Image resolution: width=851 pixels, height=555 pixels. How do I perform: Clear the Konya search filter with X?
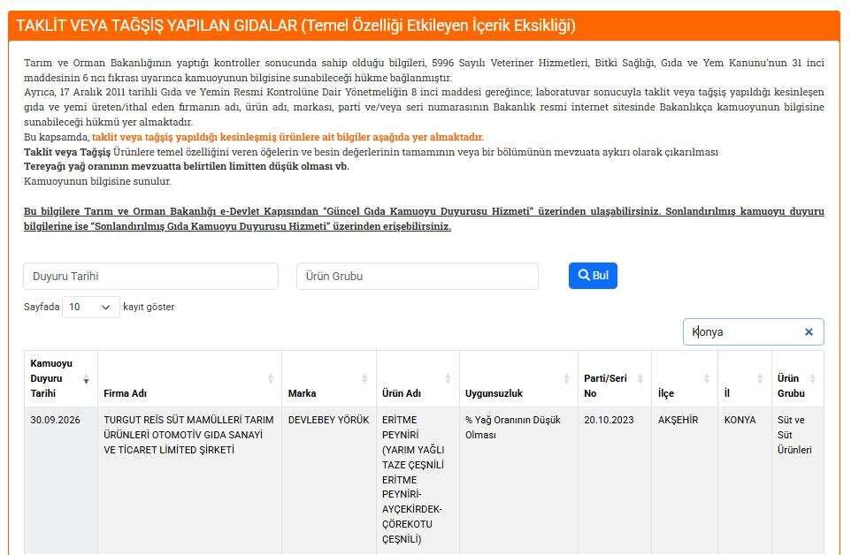809,331
